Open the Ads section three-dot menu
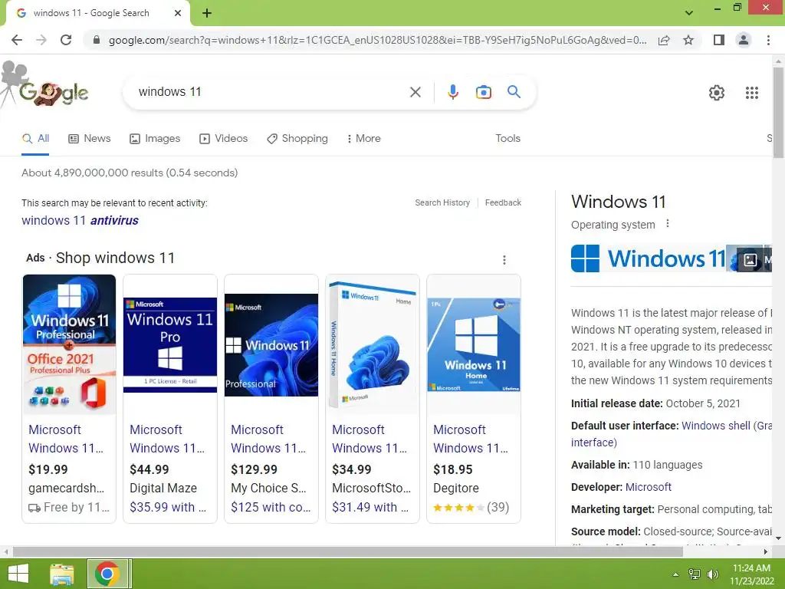 [x=504, y=260]
